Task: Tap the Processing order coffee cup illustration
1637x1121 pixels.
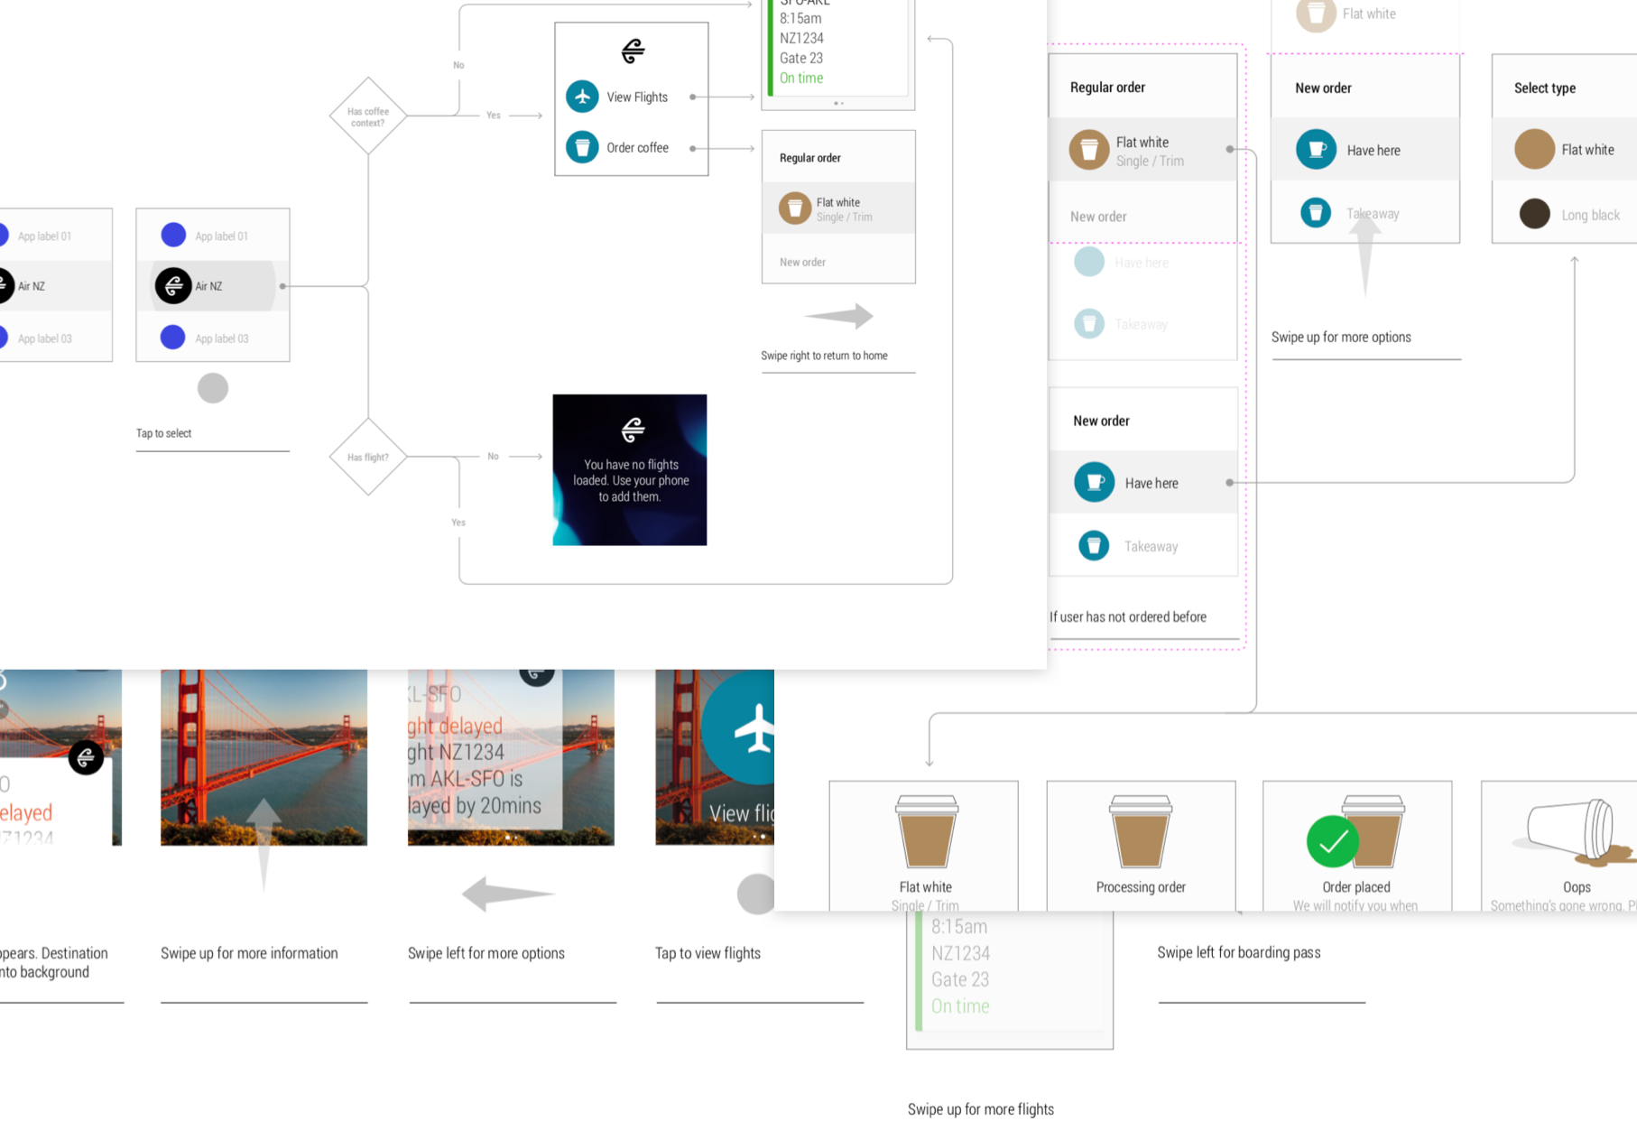Action: tap(1141, 831)
